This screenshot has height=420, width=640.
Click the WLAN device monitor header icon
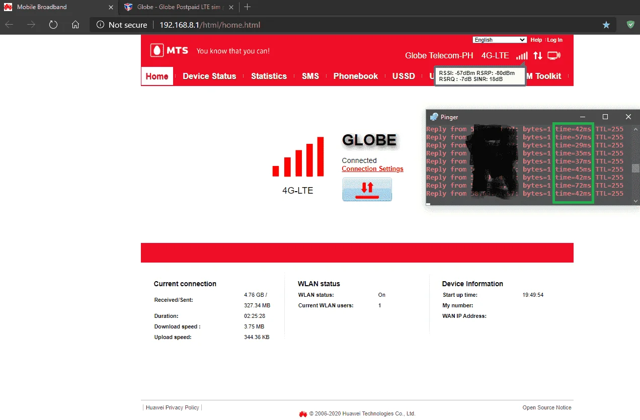[x=554, y=55]
